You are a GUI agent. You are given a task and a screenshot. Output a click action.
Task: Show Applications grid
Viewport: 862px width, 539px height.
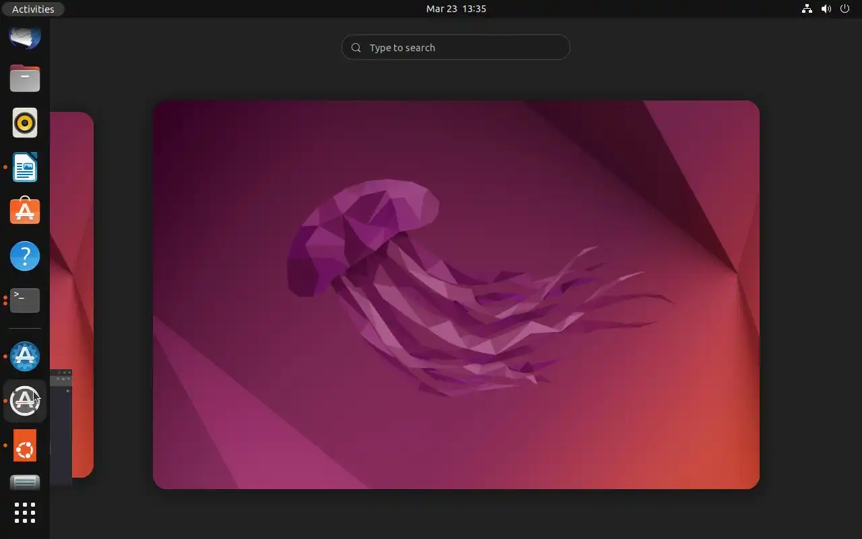tap(25, 513)
